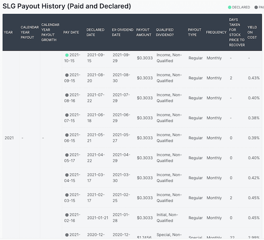Screen dimensions: 264x240
Task: Select pay date 2021-04-15
Action: point(73,178)
